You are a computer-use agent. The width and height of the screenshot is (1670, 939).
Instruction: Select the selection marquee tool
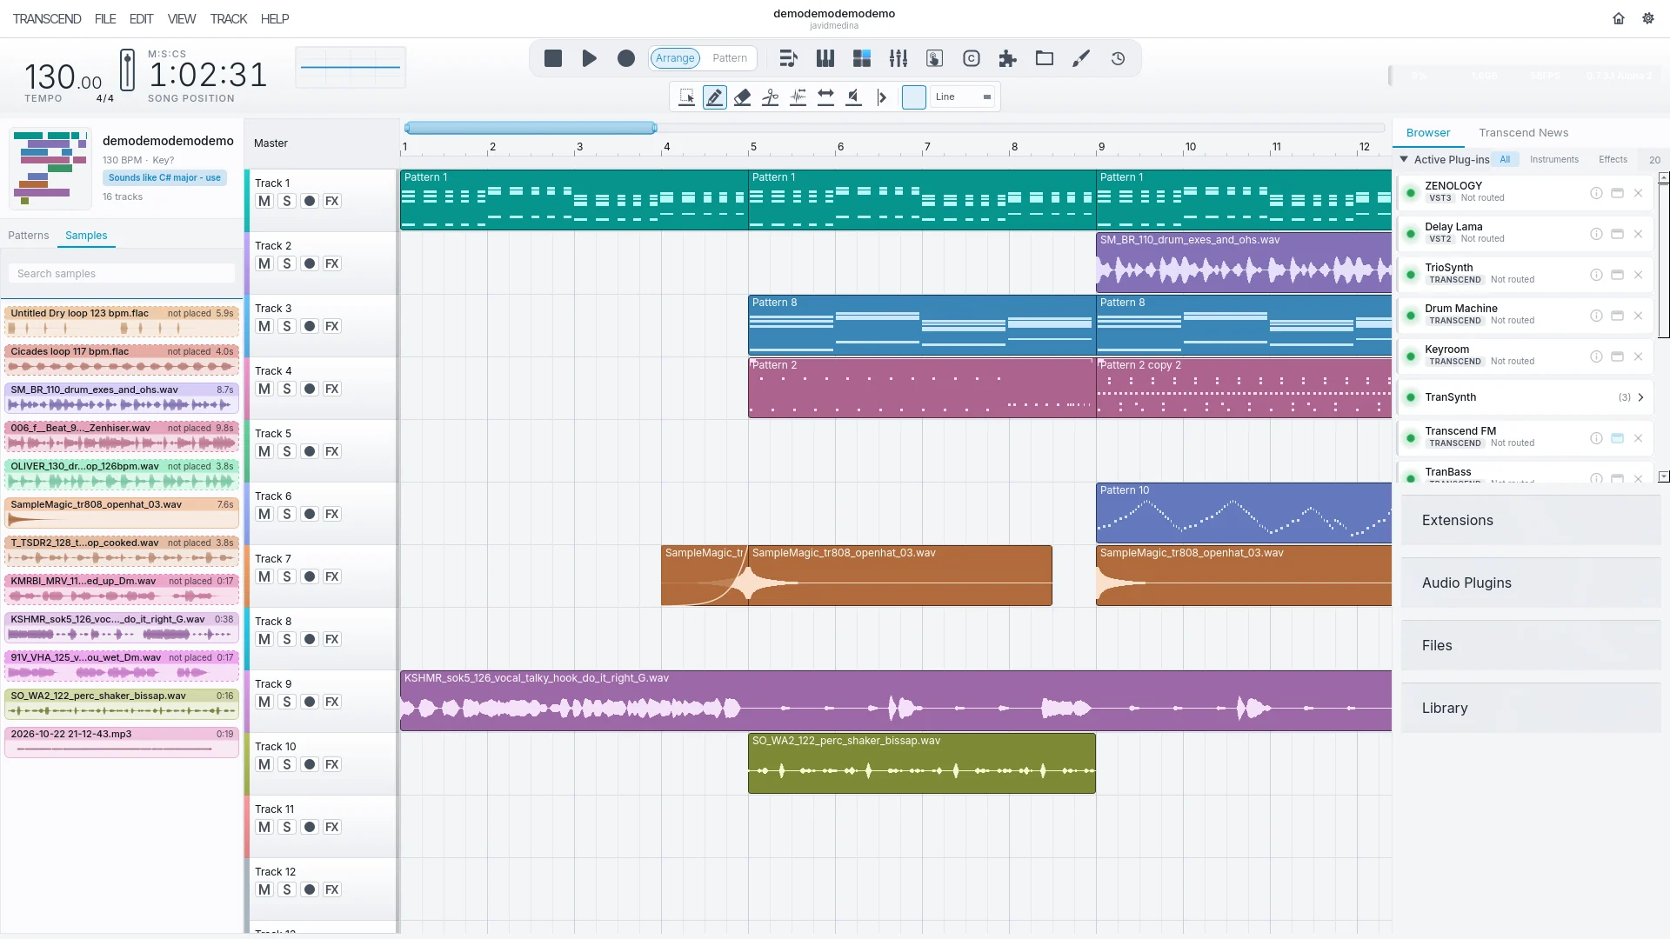click(x=687, y=97)
